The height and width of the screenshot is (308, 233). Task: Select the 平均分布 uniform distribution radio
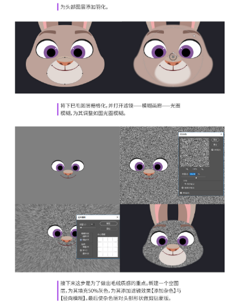[x=183, y=184]
